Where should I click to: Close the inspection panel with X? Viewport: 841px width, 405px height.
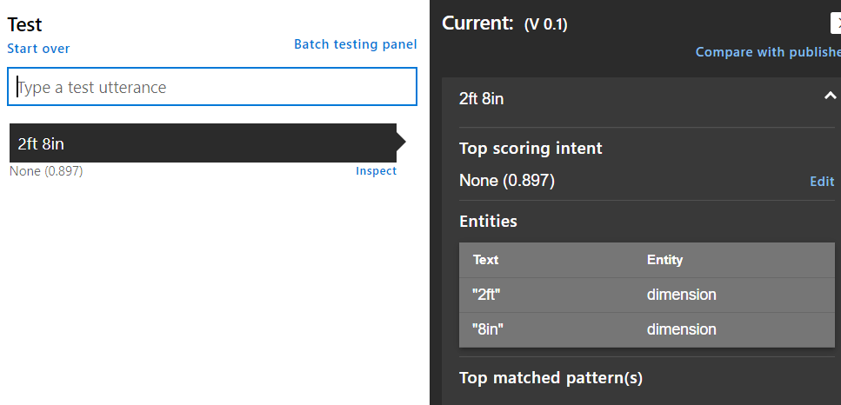pos(836,23)
